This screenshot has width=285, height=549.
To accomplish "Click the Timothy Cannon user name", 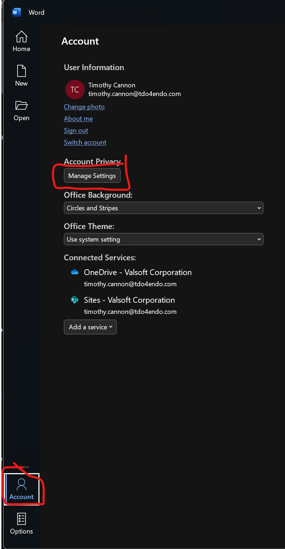I will coord(112,85).
